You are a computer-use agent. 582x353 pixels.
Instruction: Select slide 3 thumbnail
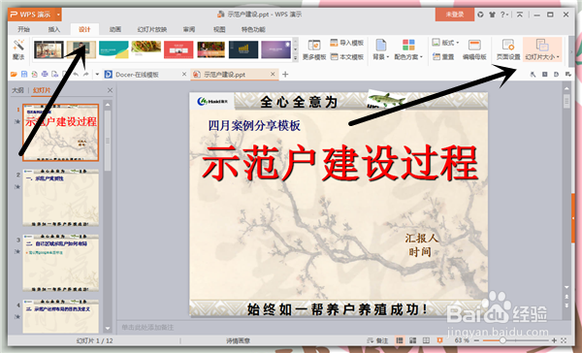pyautogui.click(x=61, y=263)
